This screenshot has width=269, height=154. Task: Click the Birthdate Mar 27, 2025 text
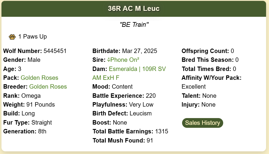pyautogui.click(x=125, y=51)
